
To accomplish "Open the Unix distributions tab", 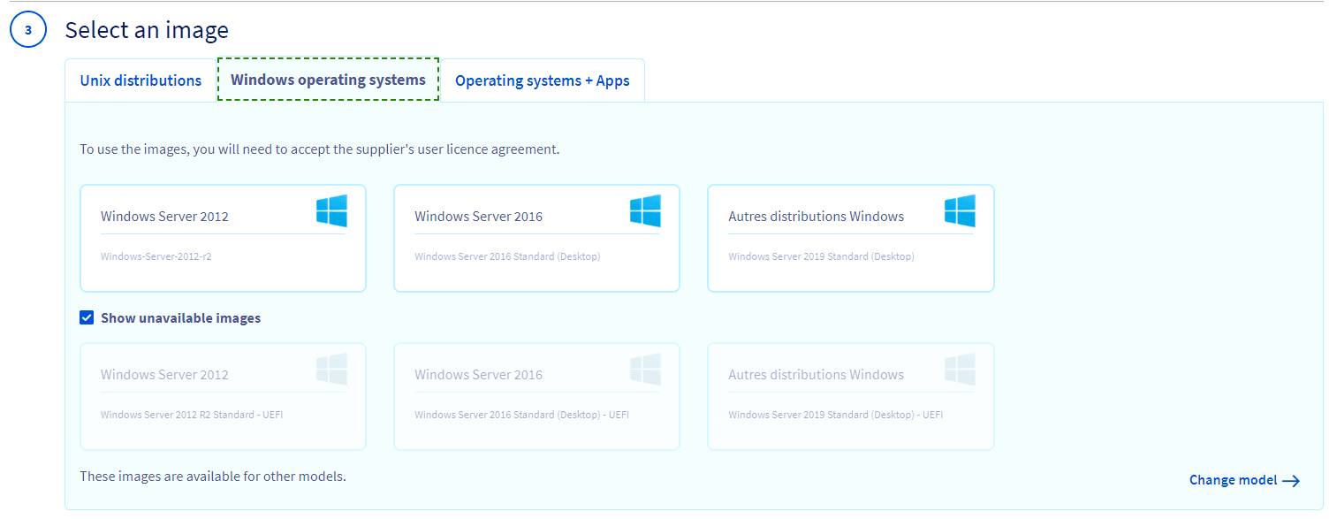I will pyautogui.click(x=141, y=80).
